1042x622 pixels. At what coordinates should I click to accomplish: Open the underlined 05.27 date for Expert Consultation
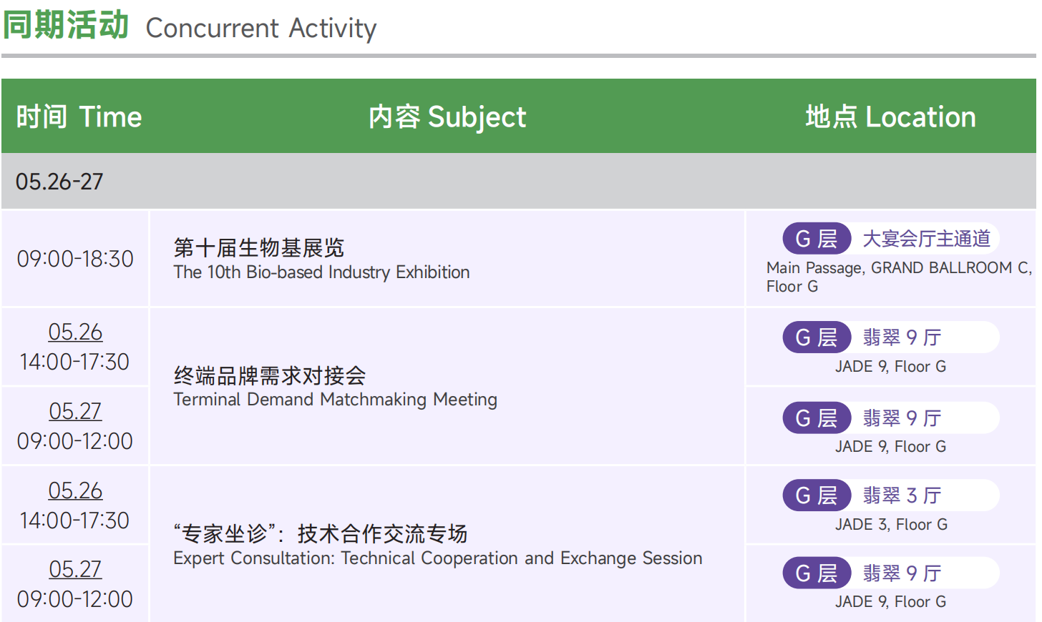(75, 570)
